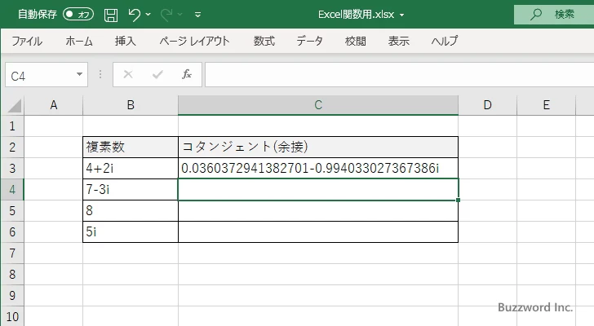
Task: Open the データ tab
Action: (309, 41)
